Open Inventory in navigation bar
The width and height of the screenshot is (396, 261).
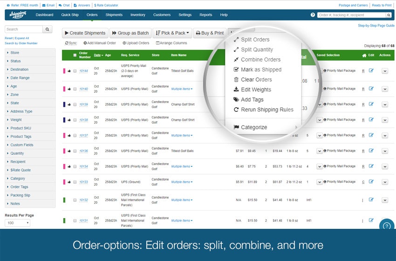click(137, 14)
